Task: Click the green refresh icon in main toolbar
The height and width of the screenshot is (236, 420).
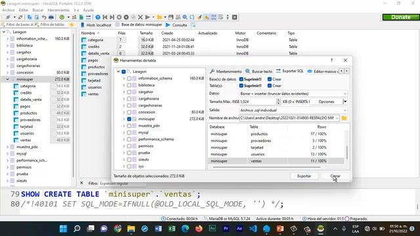Action: coord(62,17)
